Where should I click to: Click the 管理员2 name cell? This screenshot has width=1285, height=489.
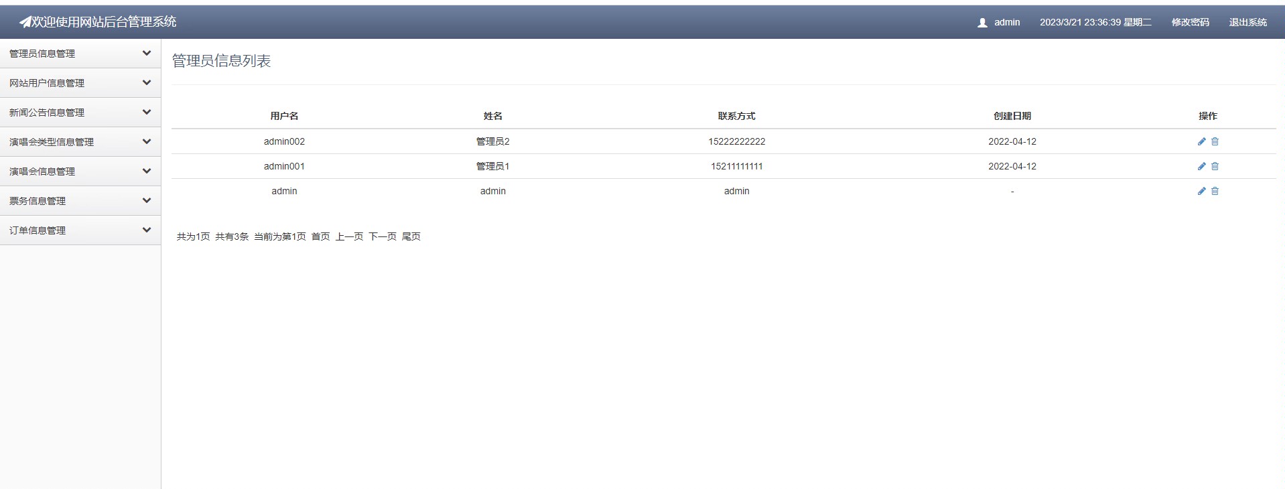coord(493,141)
